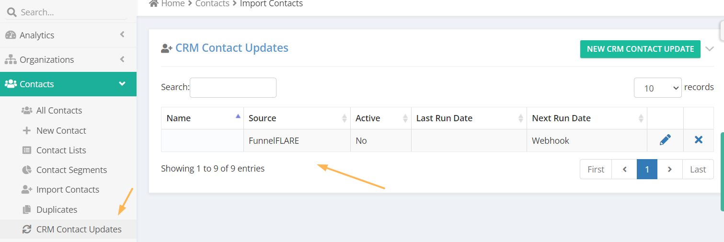
Task: Collapse the Contacts sidebar section
Action: [68, 84]
